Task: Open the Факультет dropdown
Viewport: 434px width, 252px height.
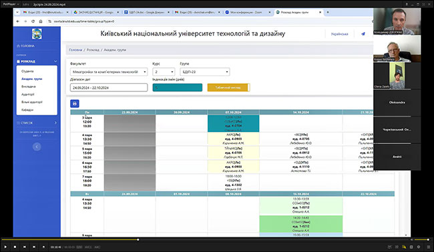Action: point(109,72)
